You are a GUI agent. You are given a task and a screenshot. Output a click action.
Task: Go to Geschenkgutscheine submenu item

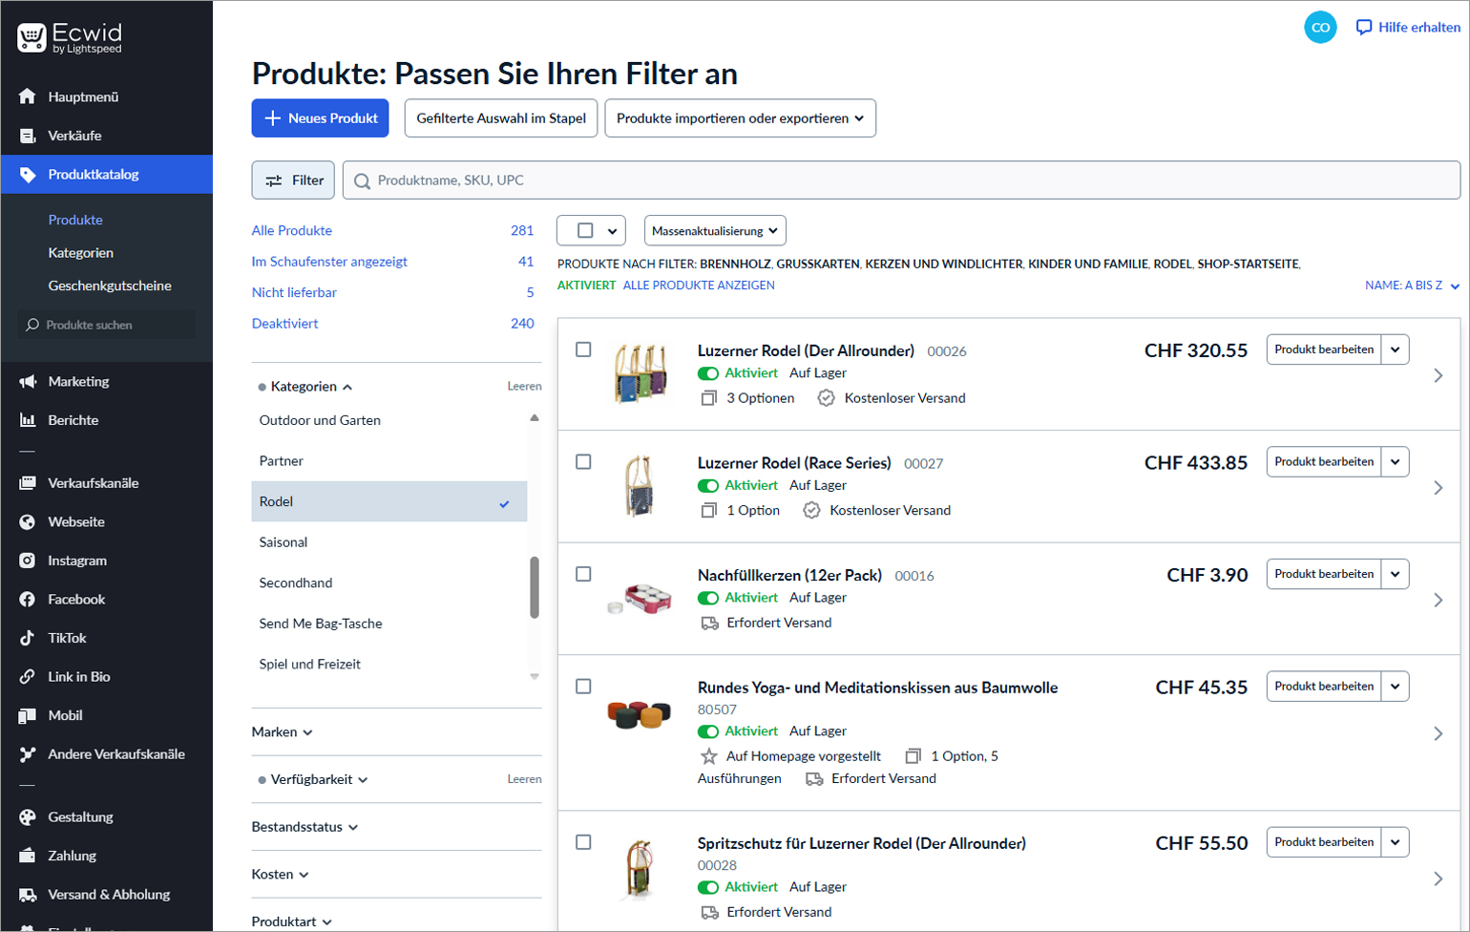coord(110,286)
